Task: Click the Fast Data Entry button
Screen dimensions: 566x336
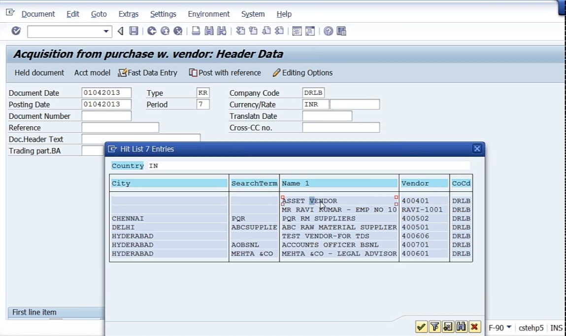Action: (x=148, y=73)
